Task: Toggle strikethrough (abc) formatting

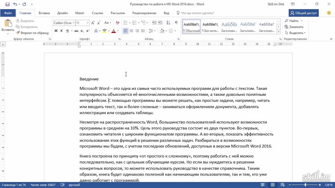Action: coord(76,31)
